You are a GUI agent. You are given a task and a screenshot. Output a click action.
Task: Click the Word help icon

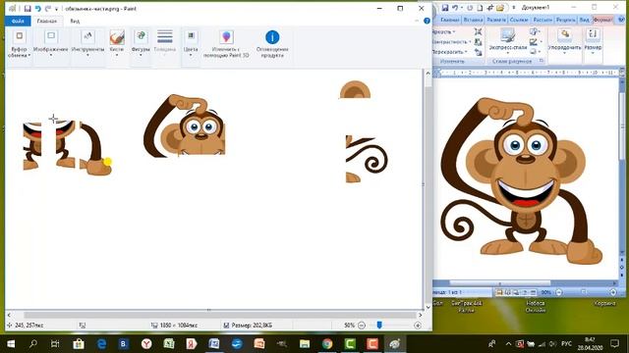click(622, 20)
